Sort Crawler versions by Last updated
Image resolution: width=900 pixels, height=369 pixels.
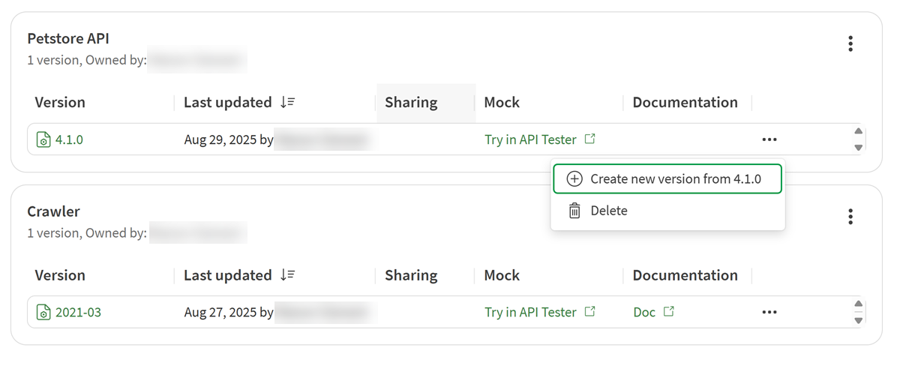pos(287,275)
